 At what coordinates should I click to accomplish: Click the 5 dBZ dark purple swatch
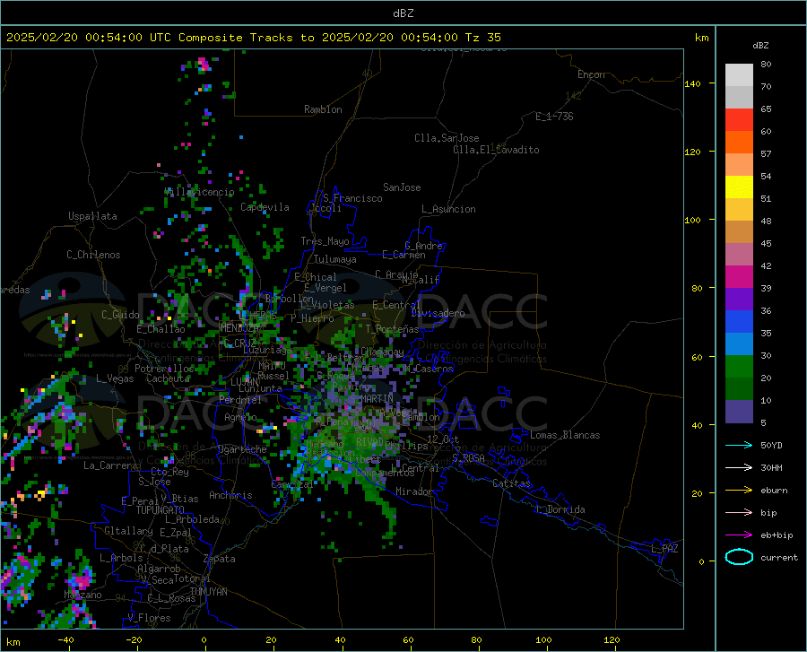739,411
